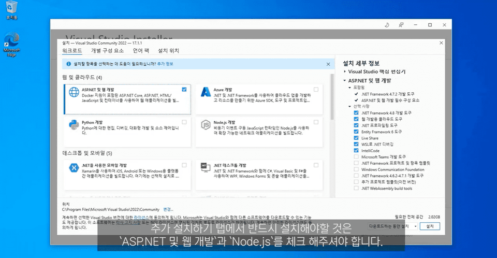The height and width of the screenshot is (258, 497).
Task: Uncheck the IntelliCode option
Action: 356,150
